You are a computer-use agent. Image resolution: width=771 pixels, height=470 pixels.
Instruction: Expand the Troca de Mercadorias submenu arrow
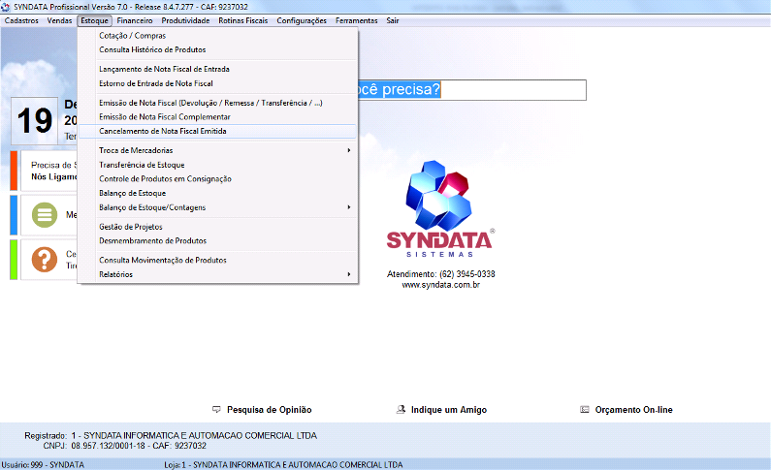coord(348,150)
